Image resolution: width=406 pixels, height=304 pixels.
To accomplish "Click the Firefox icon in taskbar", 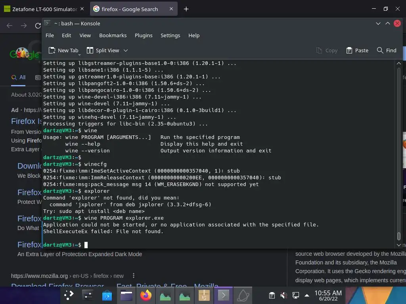I will pos(146,295).
